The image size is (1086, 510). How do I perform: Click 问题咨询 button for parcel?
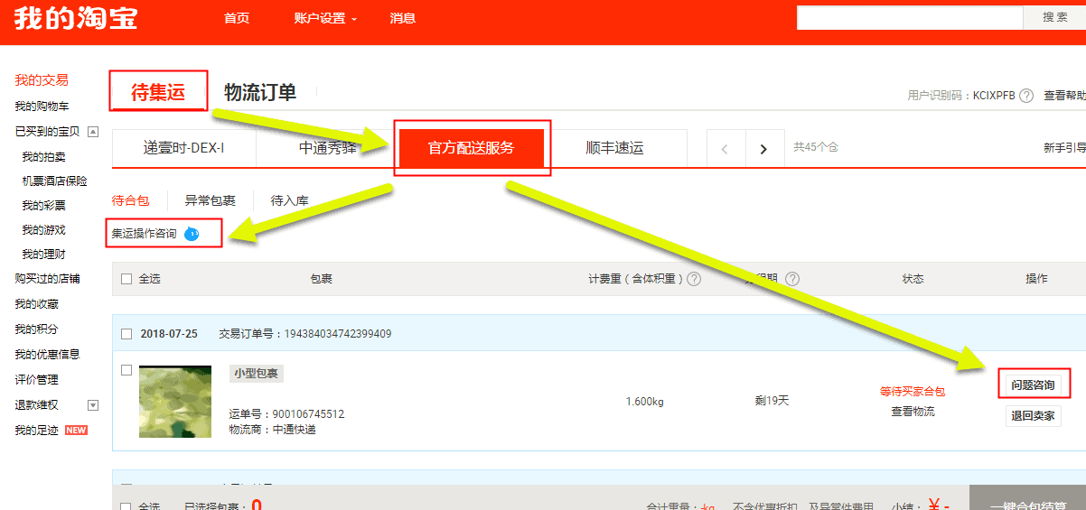click(1034, 385)
